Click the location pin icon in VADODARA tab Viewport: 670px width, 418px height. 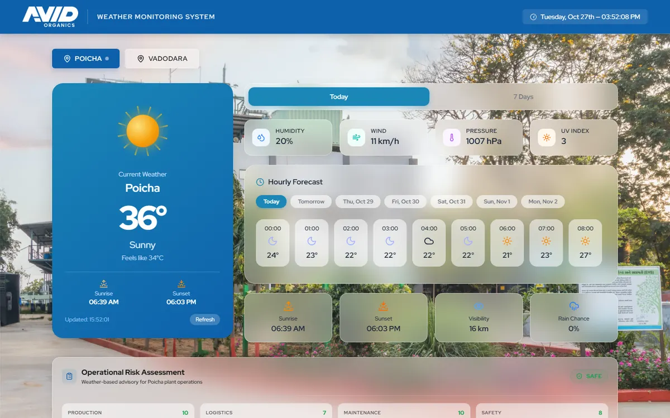(x=141, y=59)
